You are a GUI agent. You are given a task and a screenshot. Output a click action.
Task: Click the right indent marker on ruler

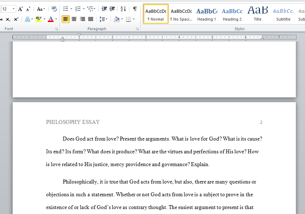click(262, 38)
